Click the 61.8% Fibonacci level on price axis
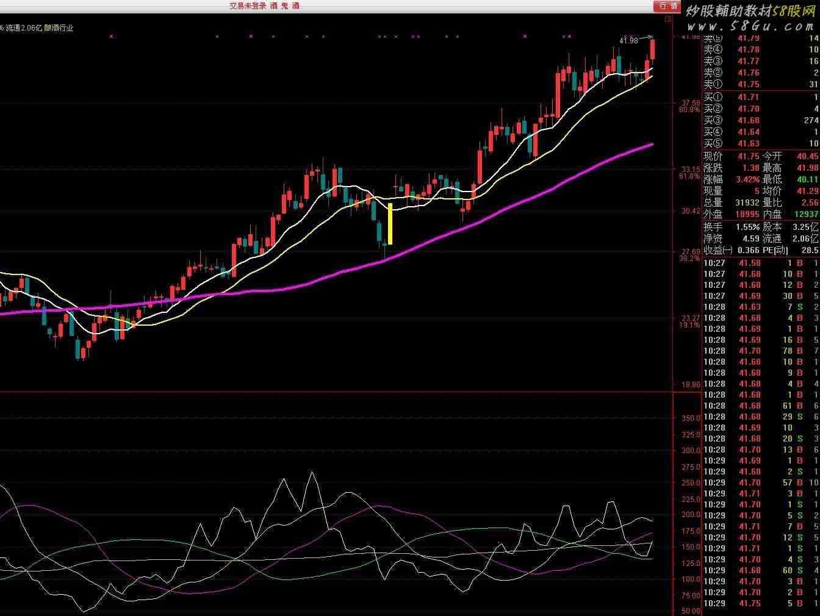 [x=690, y=176]
